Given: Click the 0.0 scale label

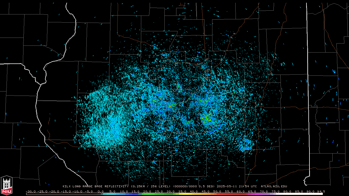Looking at the screenshot, I should click(100, 191).
